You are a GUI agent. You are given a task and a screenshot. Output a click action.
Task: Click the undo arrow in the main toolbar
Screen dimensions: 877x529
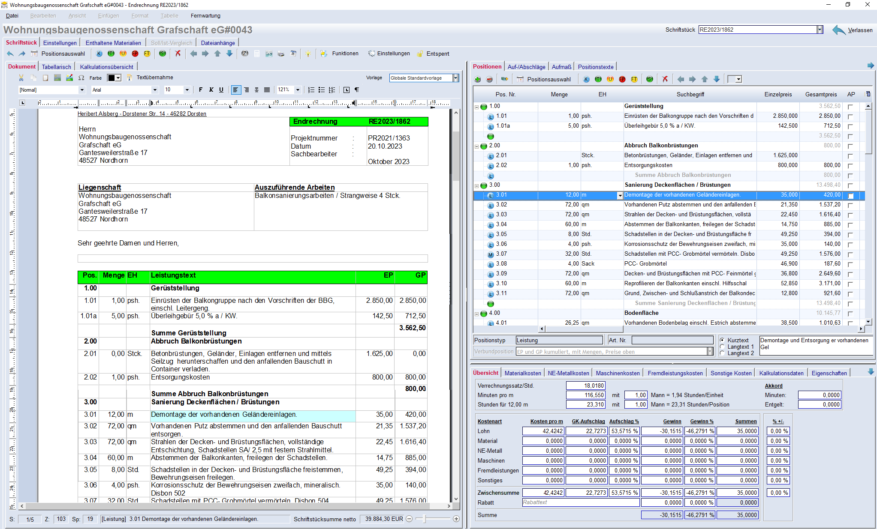pyautogui.click(x=10, y=54)
